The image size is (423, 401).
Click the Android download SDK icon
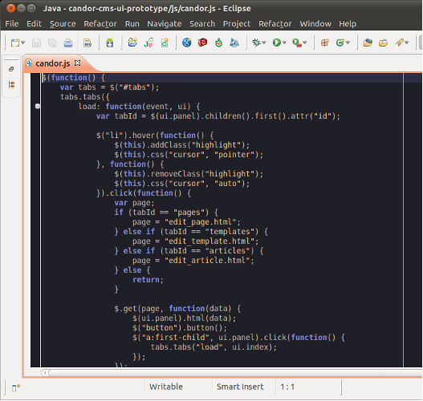point(109,43)
